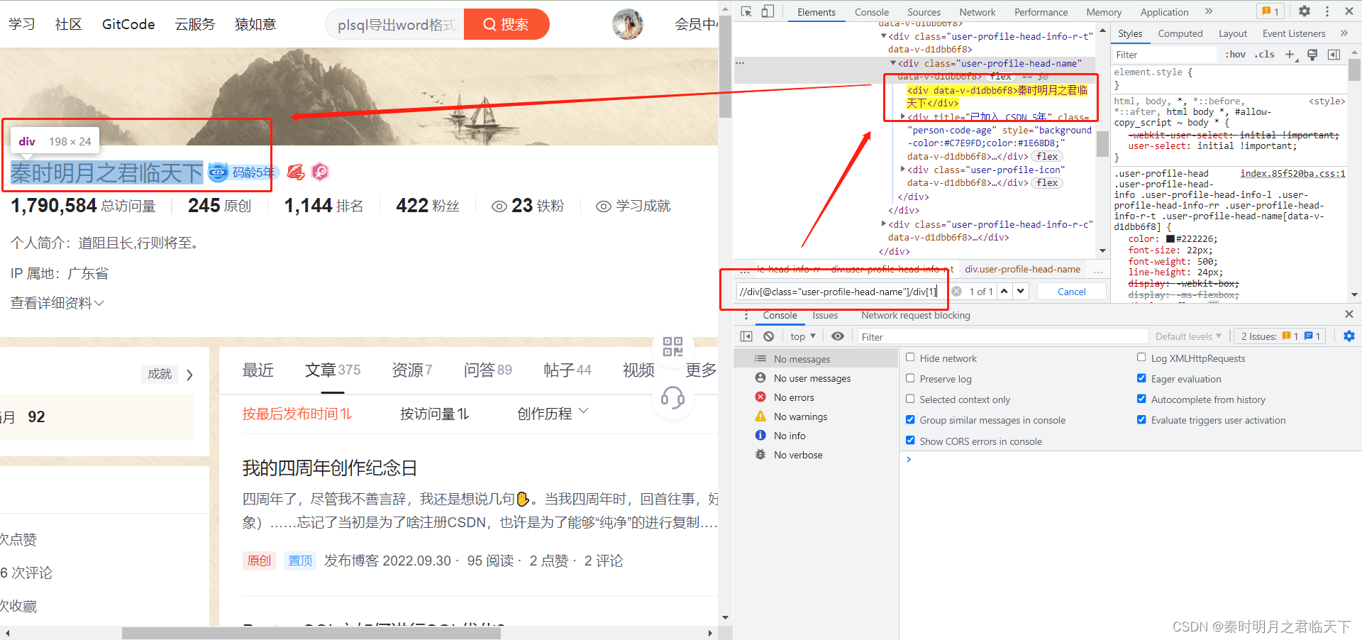
Task: Switch to drawer Issues tab
Action: [825, 315]
